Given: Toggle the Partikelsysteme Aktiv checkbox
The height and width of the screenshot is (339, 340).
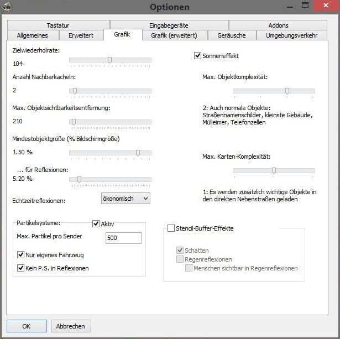Looking at the screenshot, I should (x=96, y=223).
